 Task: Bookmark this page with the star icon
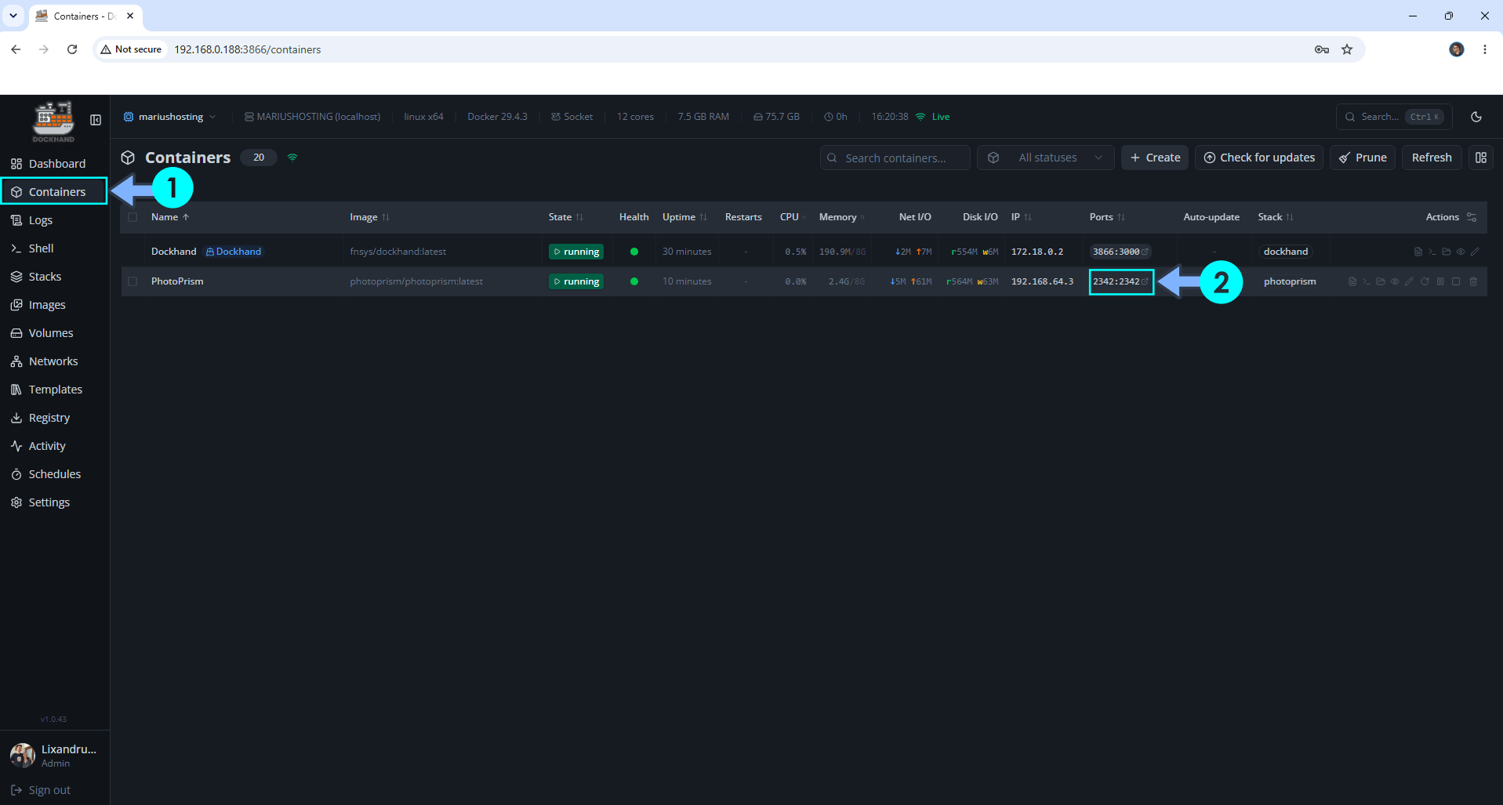[1347, 49]
